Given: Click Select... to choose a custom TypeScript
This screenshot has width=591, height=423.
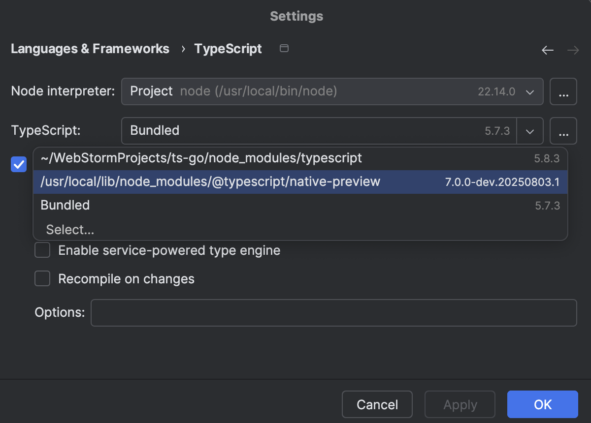Looking at the screenshot, I should (69, 229).
